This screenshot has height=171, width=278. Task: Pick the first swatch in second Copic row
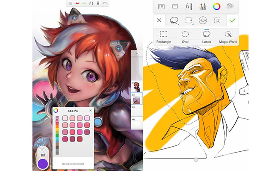pos(65,125)
